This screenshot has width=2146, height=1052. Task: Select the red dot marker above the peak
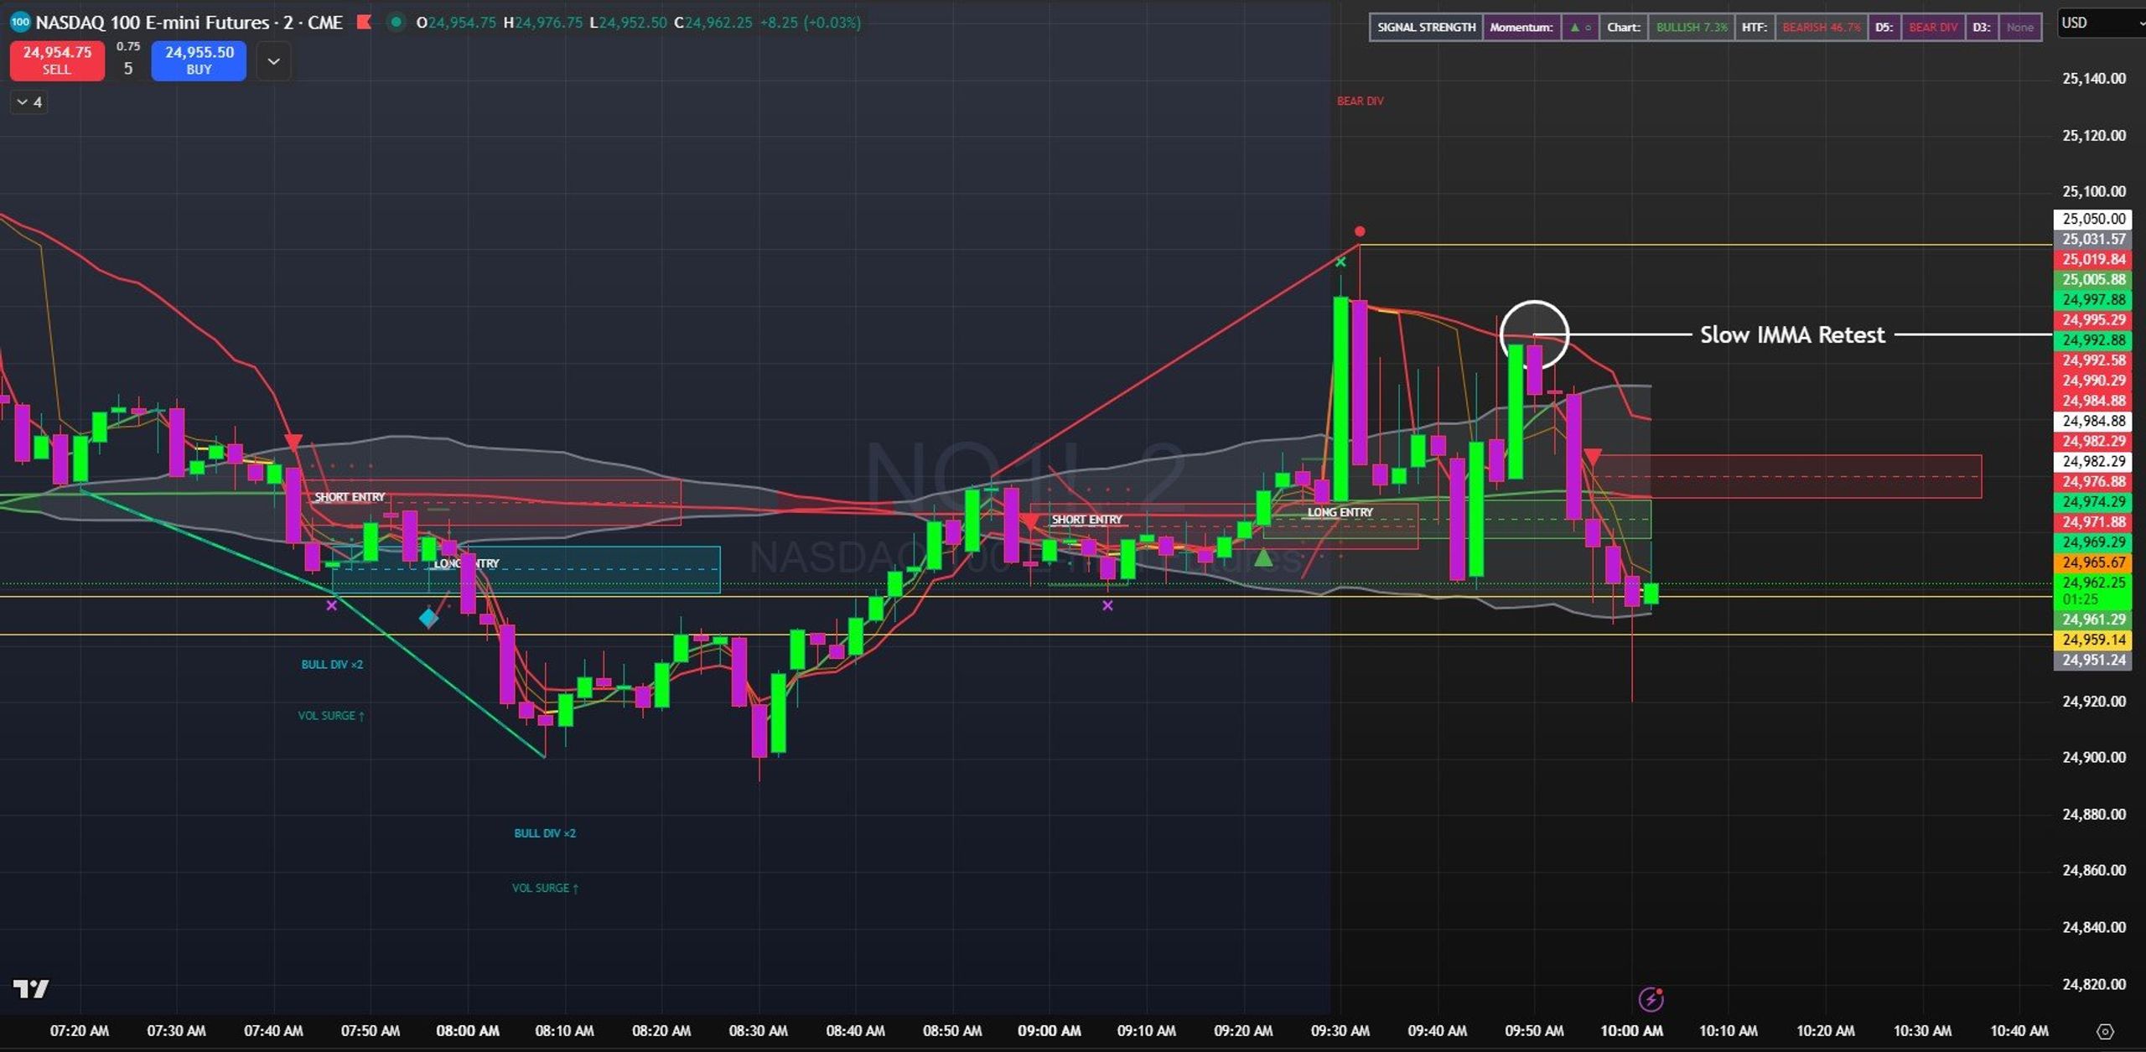pos(1360,231)
